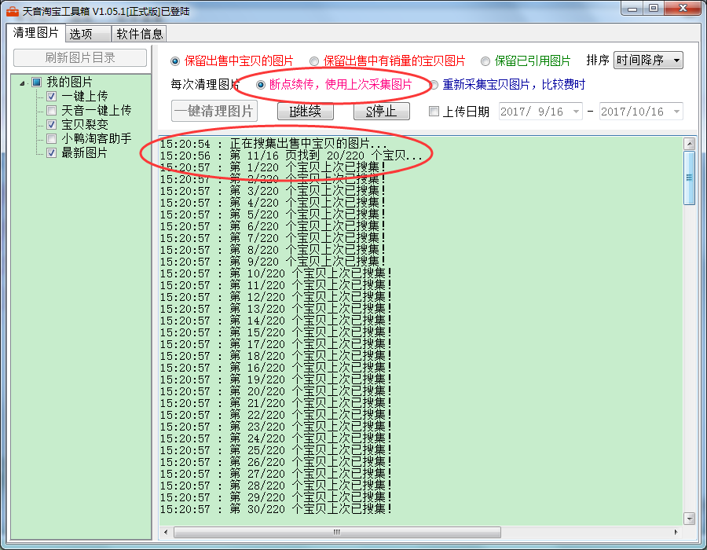Enable the 上传日期 checkbox
Image resolution: width=707 pixels, height=550 pixels.
[434, 112]
